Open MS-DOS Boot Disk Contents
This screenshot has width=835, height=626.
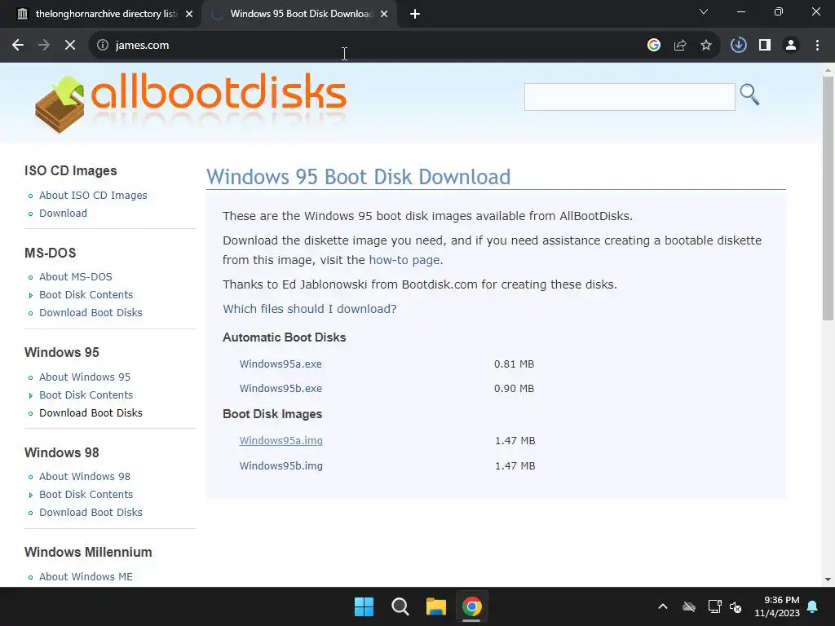tap(86, 295)
